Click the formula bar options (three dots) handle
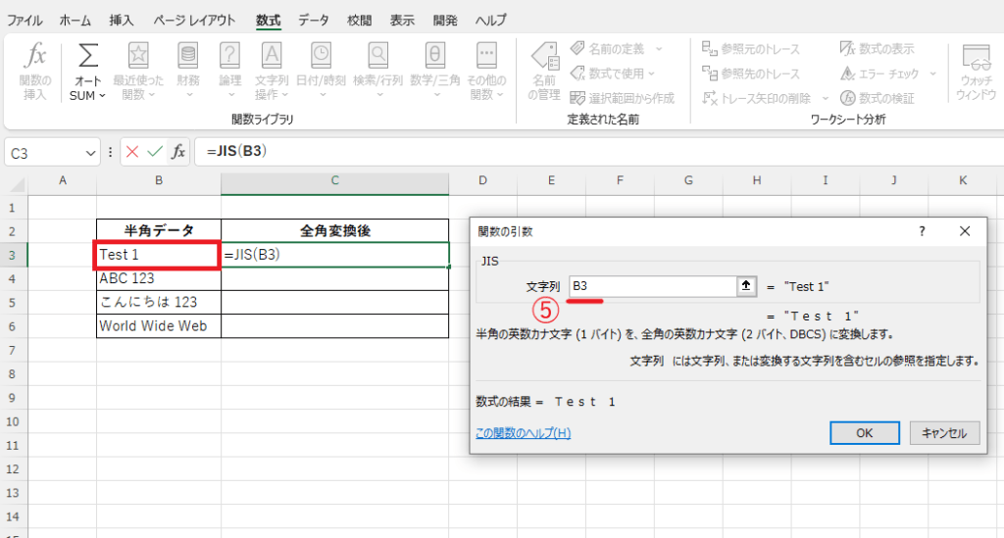 [x=110, y=152]
